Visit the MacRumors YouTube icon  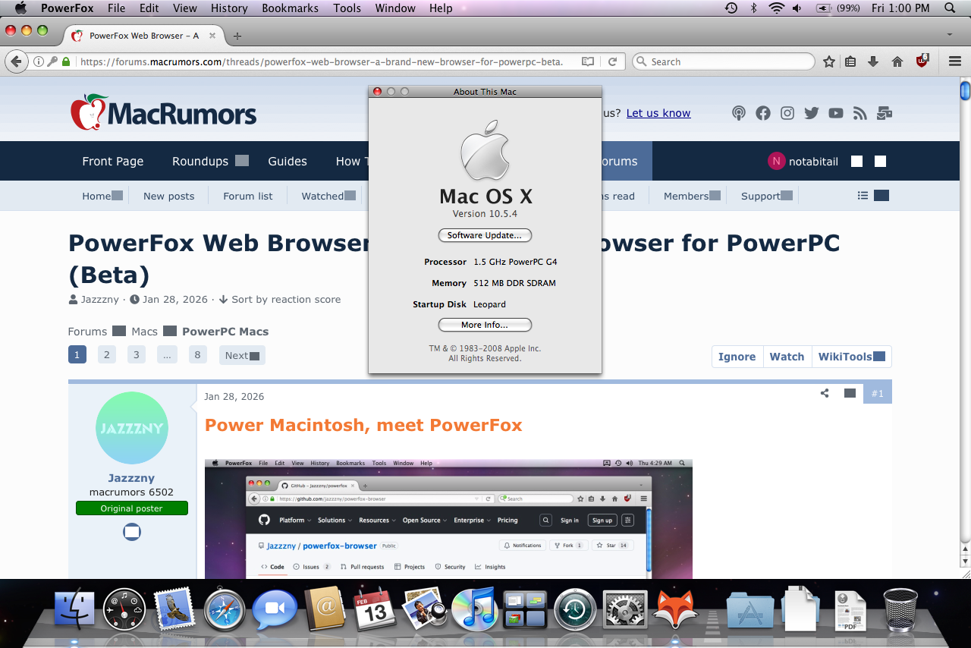(836, 113)
